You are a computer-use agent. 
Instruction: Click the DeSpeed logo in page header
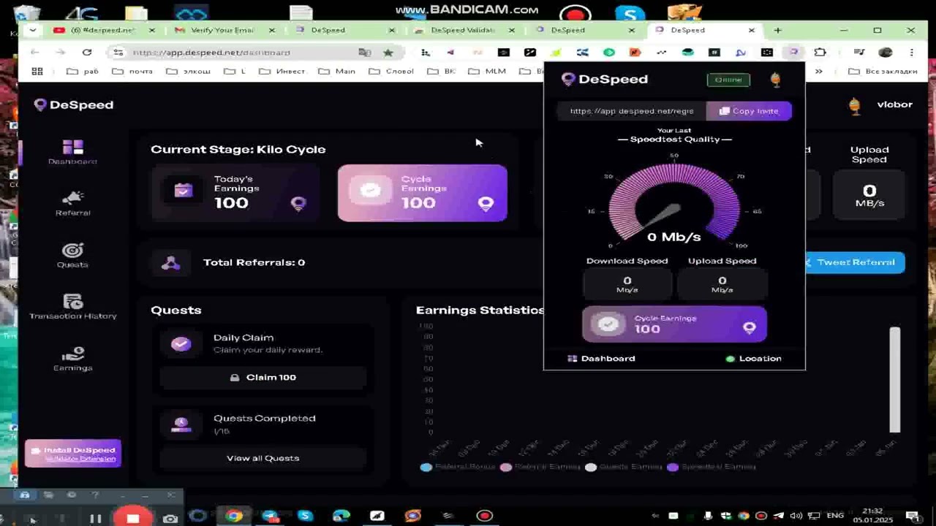[73, 105]
